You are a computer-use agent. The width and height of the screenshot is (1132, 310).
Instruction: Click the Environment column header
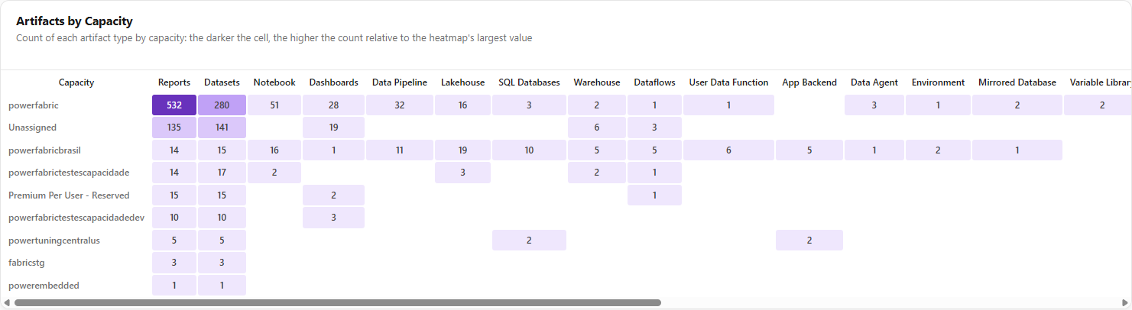(x=938, y=82)
